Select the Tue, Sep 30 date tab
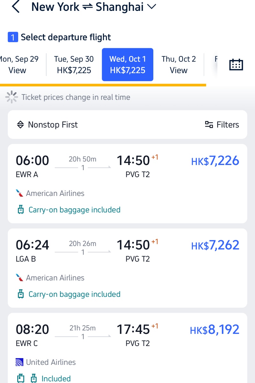Image resolution: width=255 pixels, height=383 pixels. [74, 64]
